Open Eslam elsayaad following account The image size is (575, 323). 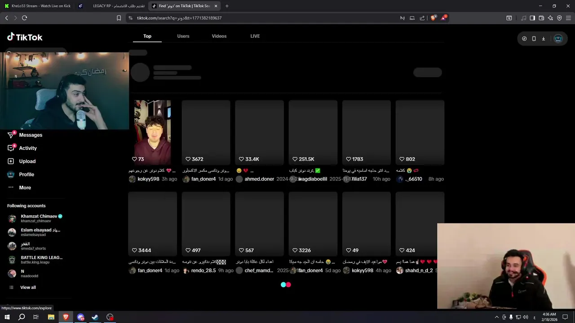click(35, 232)
